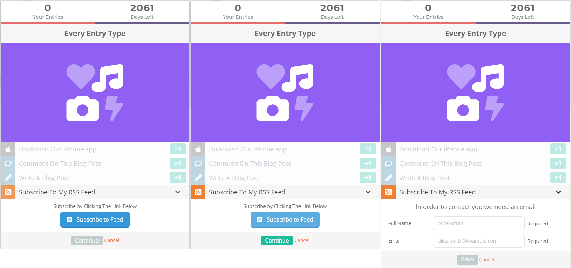This screenshot has width=571, height=268.
Task: Click Cancel next to the Save button
Action: tap(487, 260)
